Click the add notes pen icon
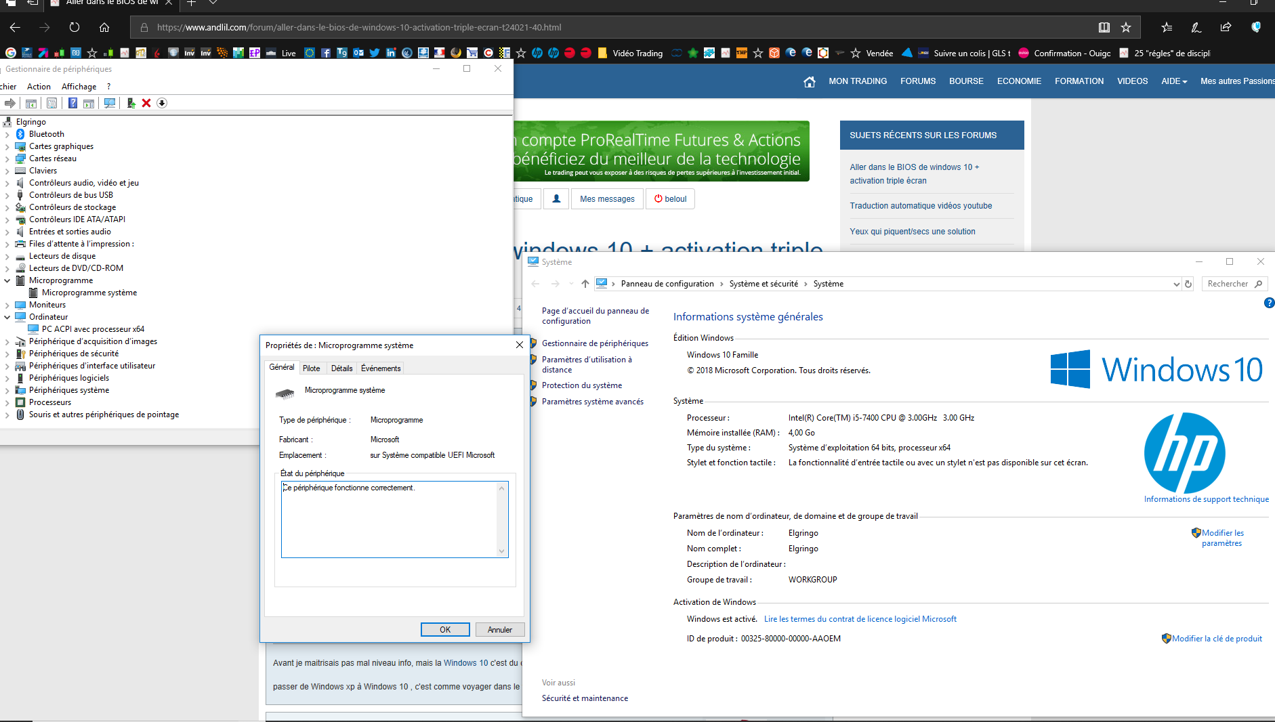The image size is (1275, 722). 1196,28
